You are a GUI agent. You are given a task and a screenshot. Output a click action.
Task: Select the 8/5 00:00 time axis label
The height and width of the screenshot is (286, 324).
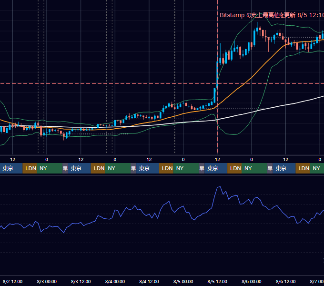click(183, 281)
